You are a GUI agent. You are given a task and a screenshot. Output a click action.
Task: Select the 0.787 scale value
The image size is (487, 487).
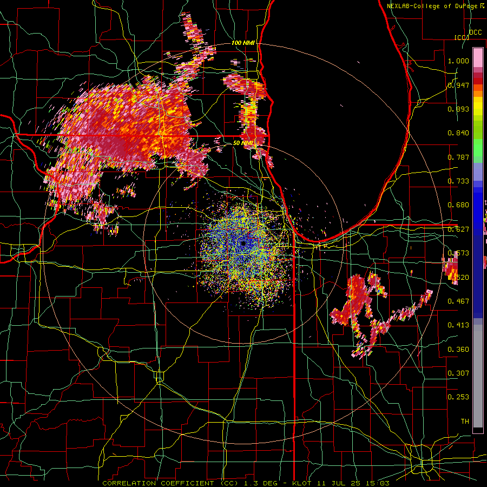click(x=458, y=157)
